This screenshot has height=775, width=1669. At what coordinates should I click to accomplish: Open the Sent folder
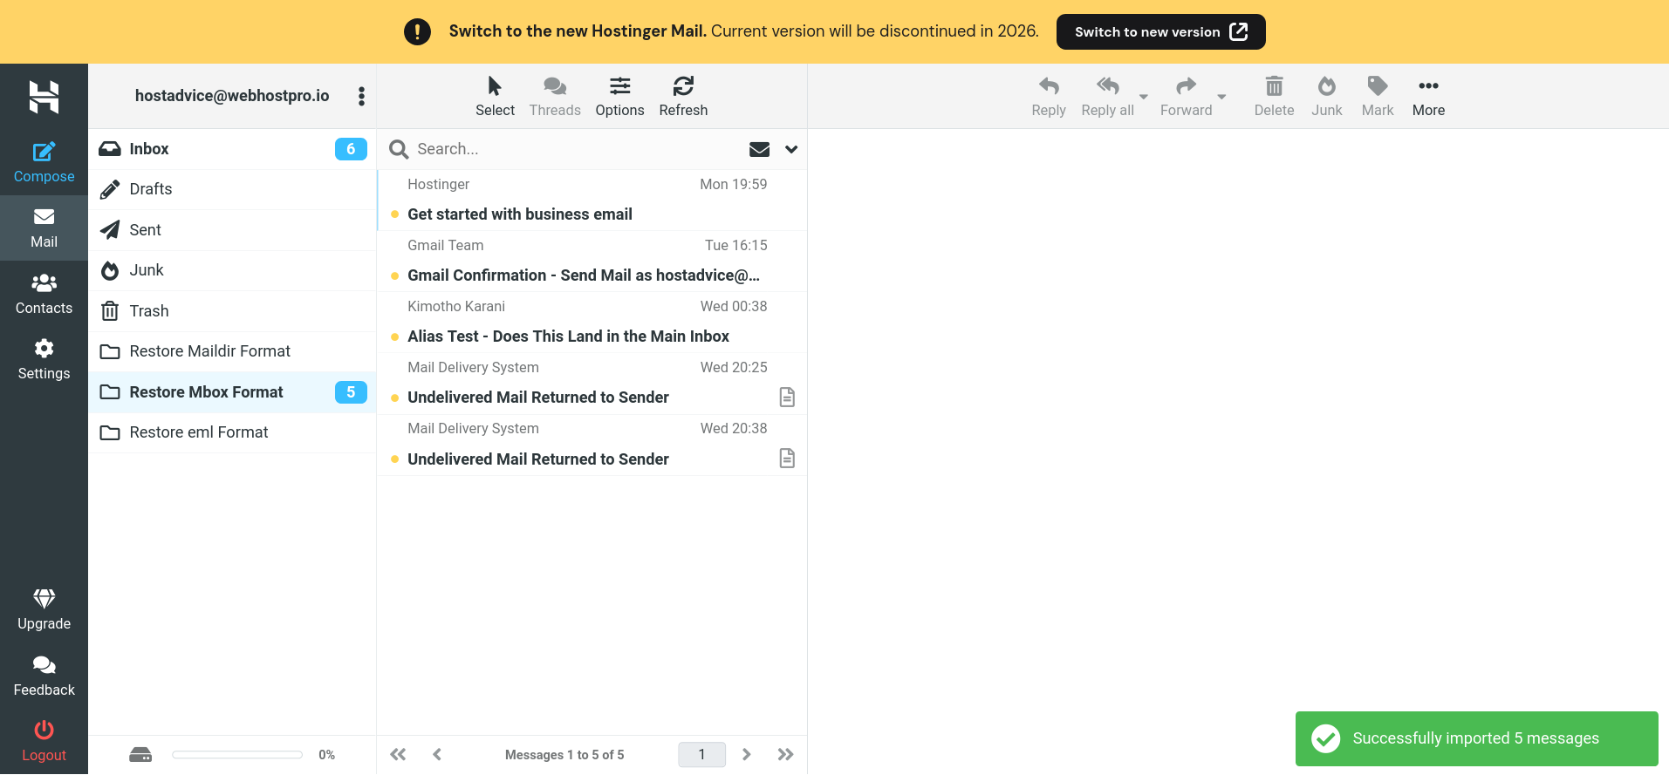tap(232, 230)
